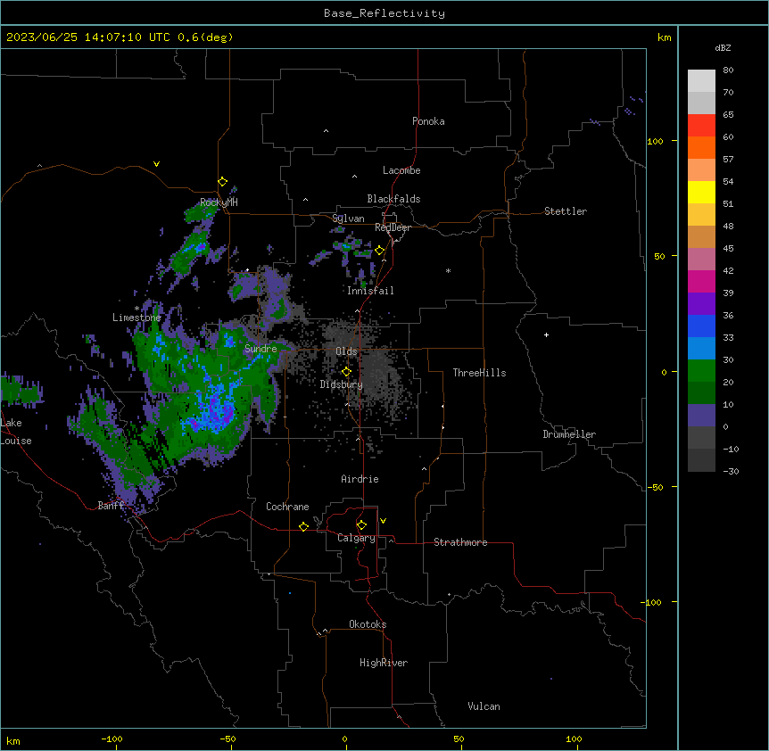
Task: Click the white plus marker near Drumheller
Action: (x=546, y=334)
